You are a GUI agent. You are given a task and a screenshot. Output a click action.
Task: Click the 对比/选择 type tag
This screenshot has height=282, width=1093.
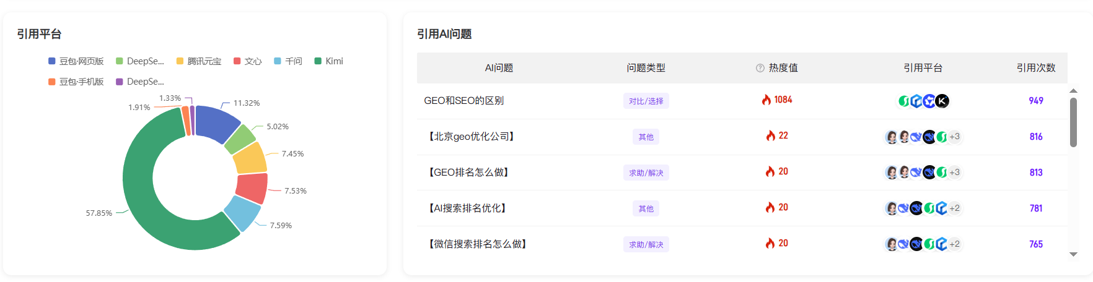[646, 101]
